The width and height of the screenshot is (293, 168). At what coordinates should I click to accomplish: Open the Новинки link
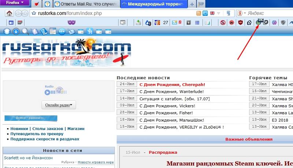tap(19, 129)
